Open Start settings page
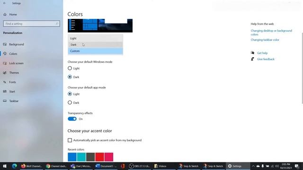This screenshot has height=170, width=303. click(x=9, y=92)
